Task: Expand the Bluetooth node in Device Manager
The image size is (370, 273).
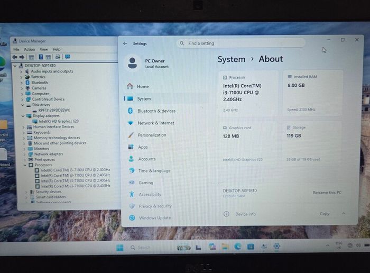Action: pos(22,83)
